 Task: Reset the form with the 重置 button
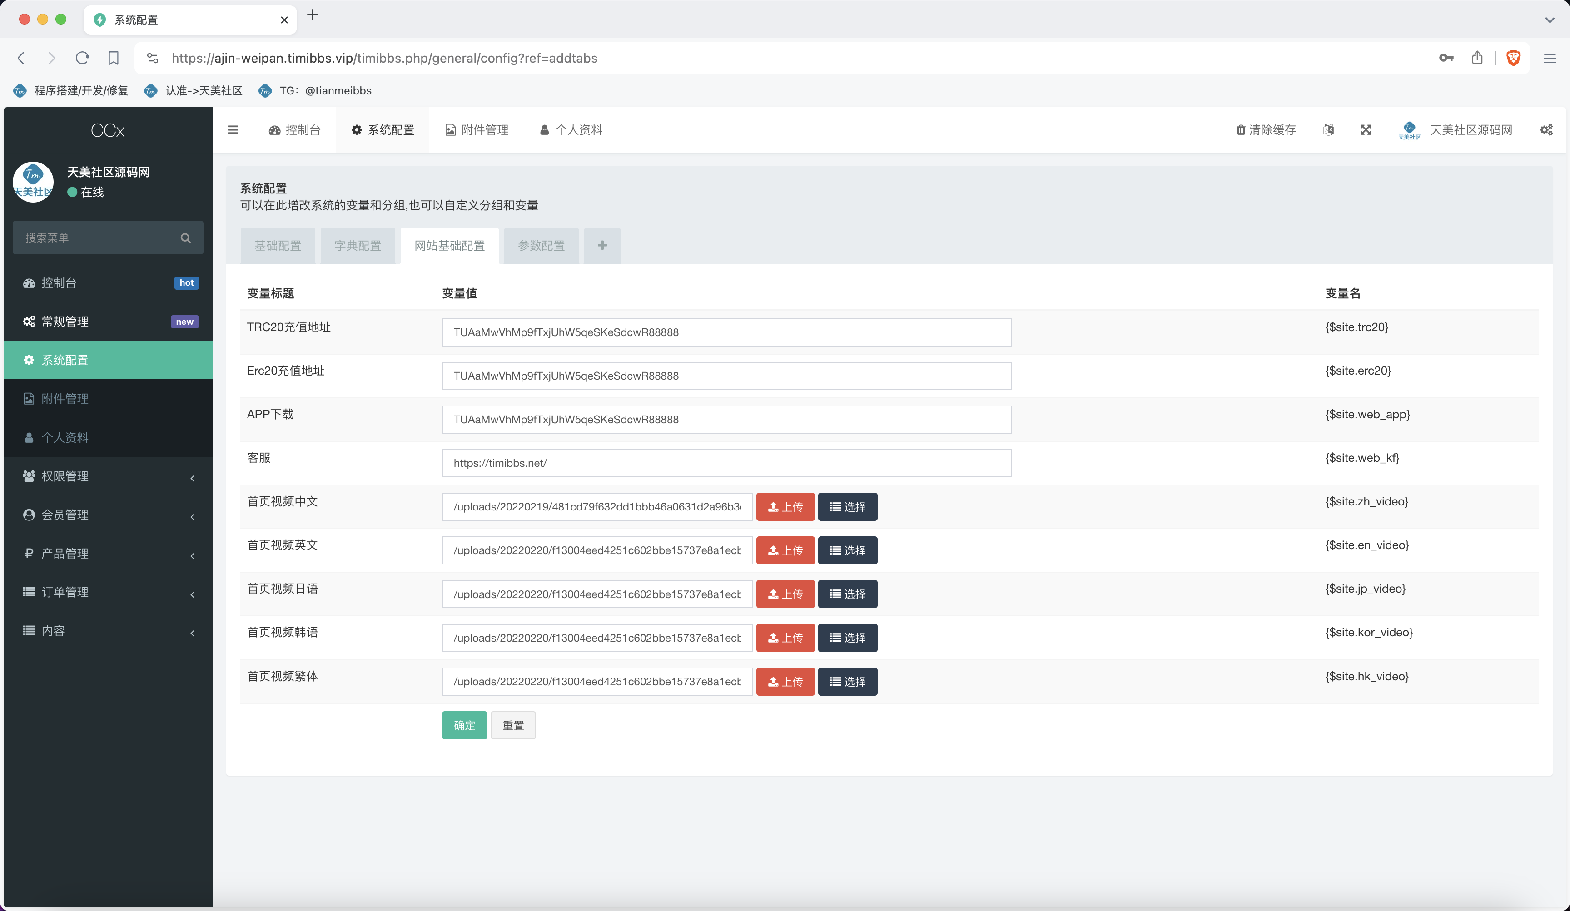pos(513,725)
